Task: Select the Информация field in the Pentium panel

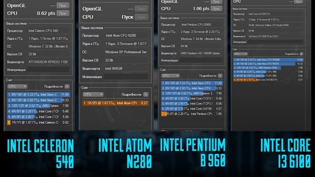Action: click(x=201, y=60)
